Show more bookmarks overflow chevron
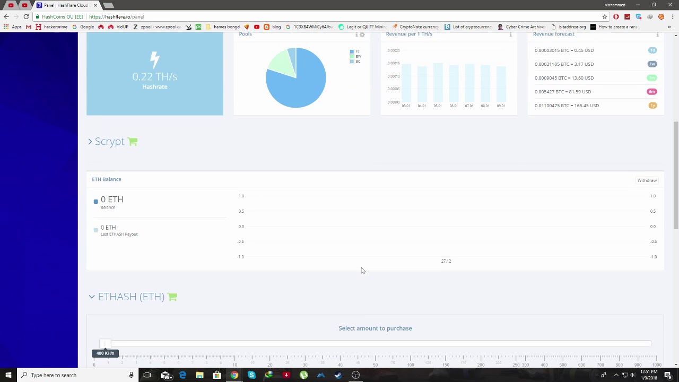679x382 pixels. pos(669,27)
